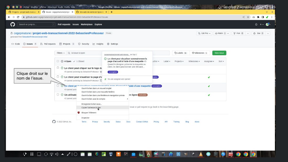Click the site lock icon in the address bar
288x162 pixels.
[24, 17]
